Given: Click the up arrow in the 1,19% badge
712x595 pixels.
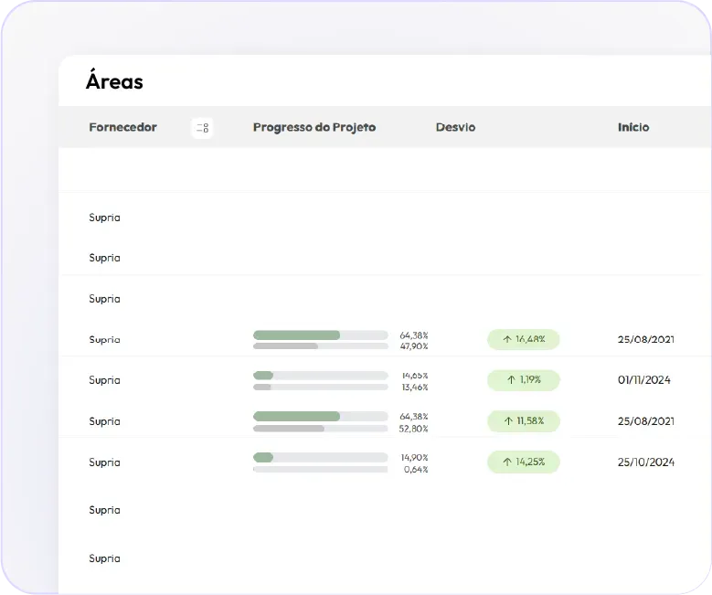Looking at the screenshot, I should [x=510, y=380].
